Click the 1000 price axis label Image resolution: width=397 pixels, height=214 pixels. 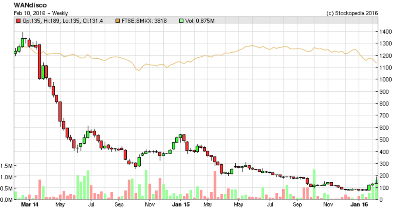point(385,79)
